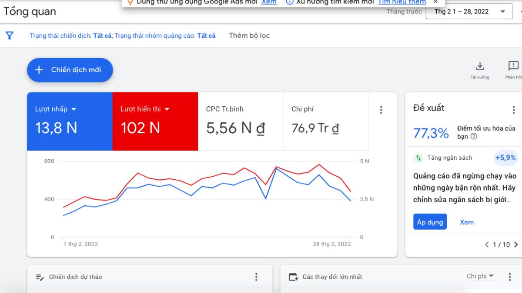Viewport: 522px width, 293px height.
Task: Open the Xem link in the recommendation card
Action: click(x=467, y=222)
